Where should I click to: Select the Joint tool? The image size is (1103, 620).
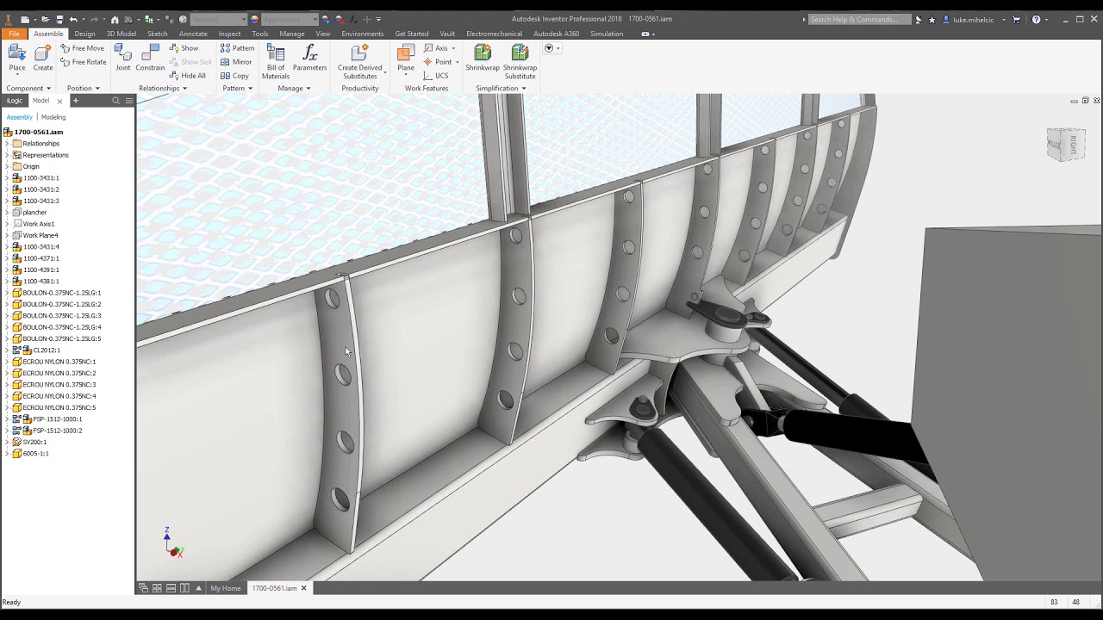(x=123, y=58)
